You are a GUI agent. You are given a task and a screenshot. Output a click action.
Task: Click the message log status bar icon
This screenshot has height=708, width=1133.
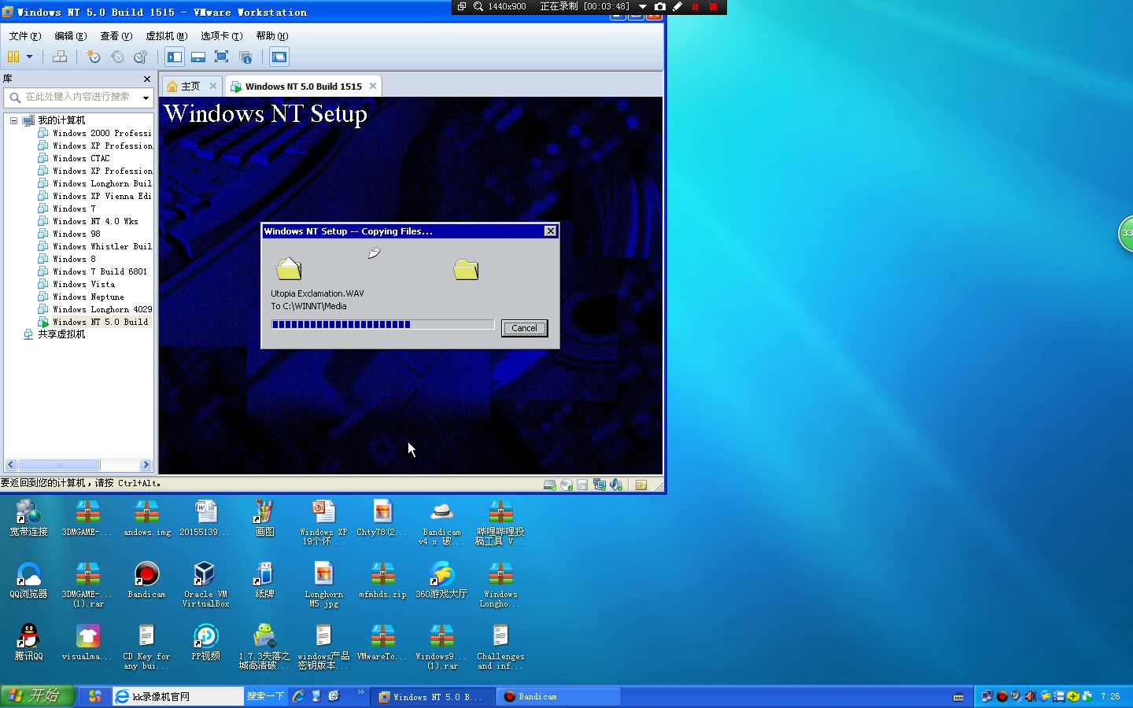pyautogui.click(x=641, y=485)
